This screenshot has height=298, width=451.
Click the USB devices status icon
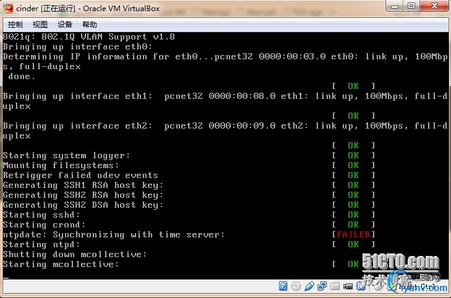309,286
